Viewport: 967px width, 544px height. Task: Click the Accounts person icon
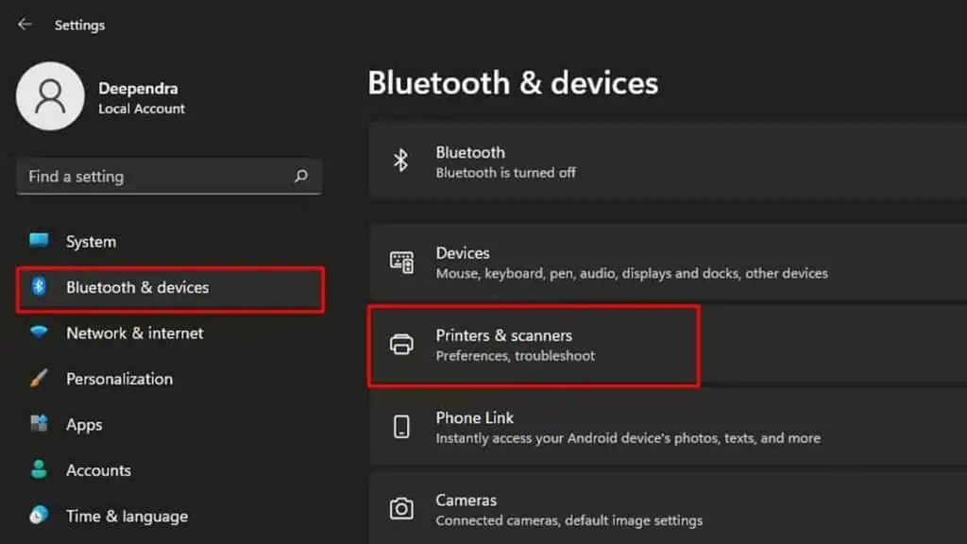point(39,469)
